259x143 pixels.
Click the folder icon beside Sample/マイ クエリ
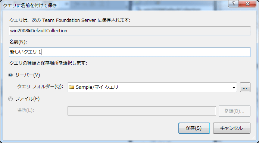click(x=71, y=87)
